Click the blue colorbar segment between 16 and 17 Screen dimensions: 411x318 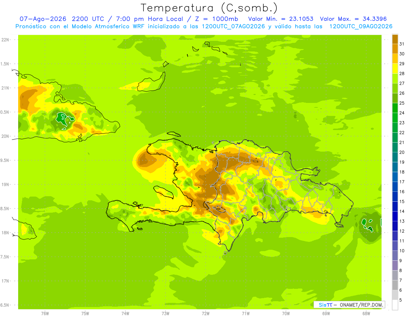[395, 187]
